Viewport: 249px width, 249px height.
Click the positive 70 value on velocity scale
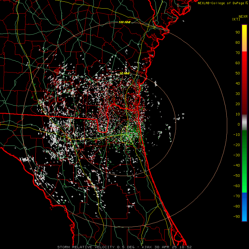tap(238, 53)
